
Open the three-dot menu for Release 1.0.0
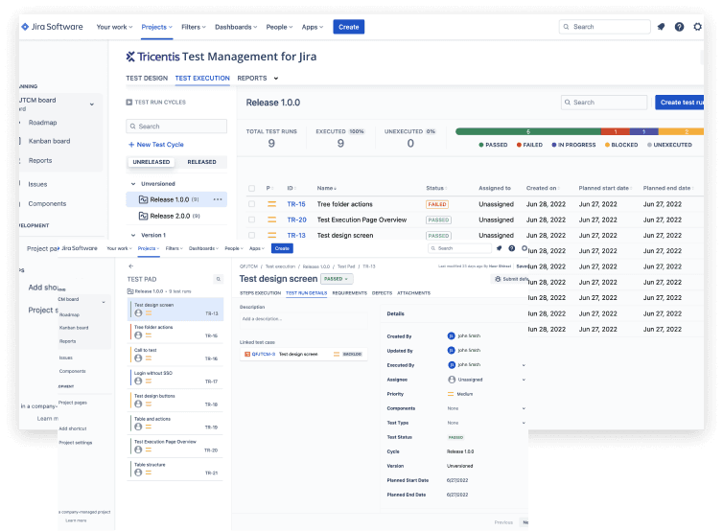[218, 199]
